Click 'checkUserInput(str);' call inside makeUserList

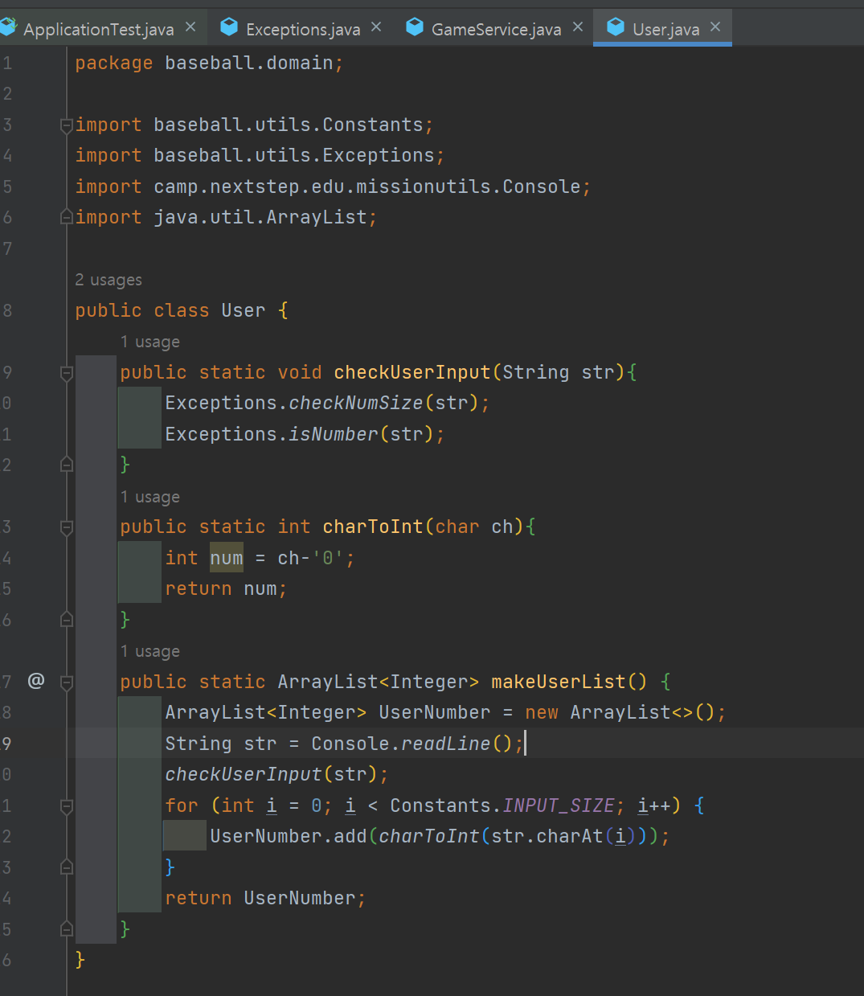point(276,774)
